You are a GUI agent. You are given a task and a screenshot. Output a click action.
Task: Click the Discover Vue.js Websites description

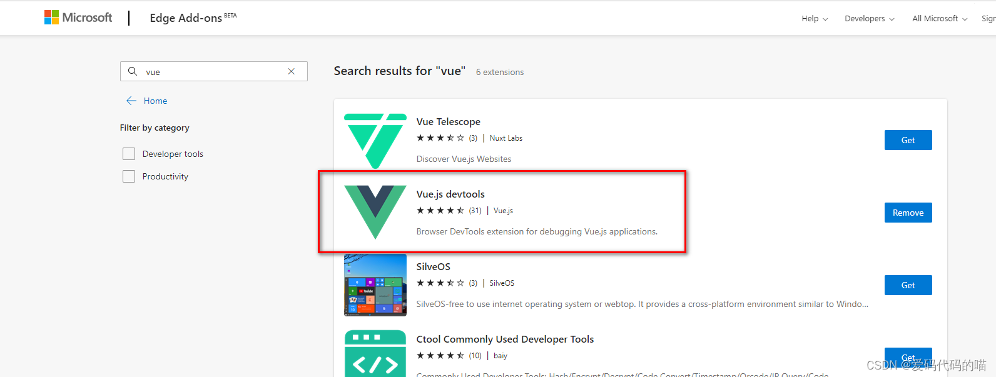(464, 159)
